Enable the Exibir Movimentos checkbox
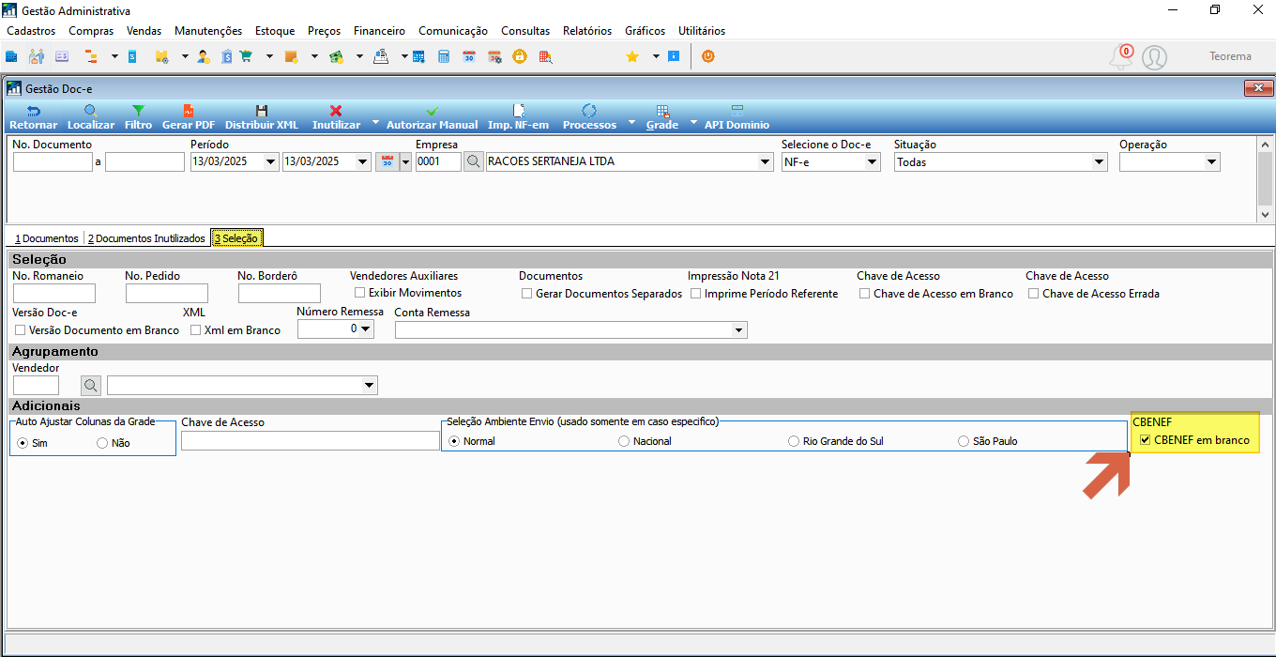This screenshot has height=657, width=1276. tap(359, 293)
